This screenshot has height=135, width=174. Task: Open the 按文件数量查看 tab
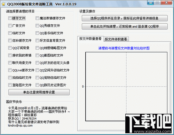pos(90,39)
